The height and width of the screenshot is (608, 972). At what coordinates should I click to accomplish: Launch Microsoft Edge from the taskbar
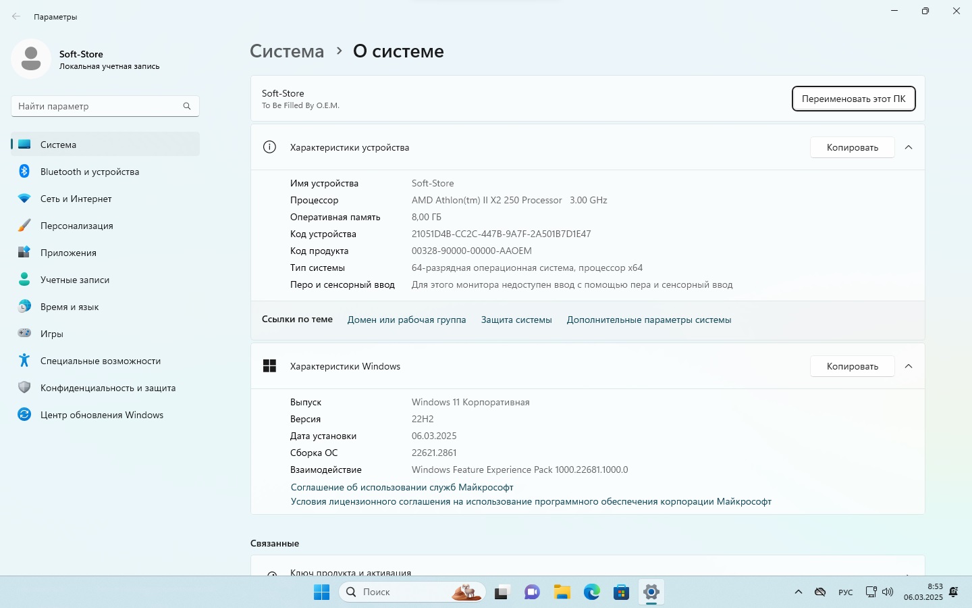coord(592,592)
